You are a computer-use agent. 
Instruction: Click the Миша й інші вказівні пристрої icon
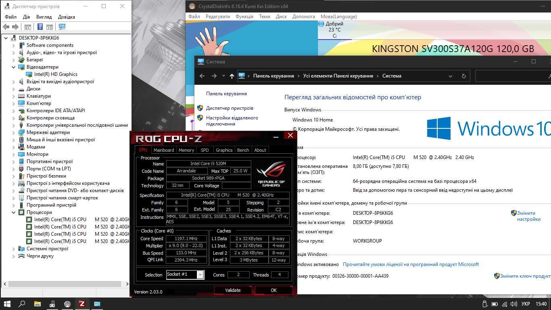[21, 140]
